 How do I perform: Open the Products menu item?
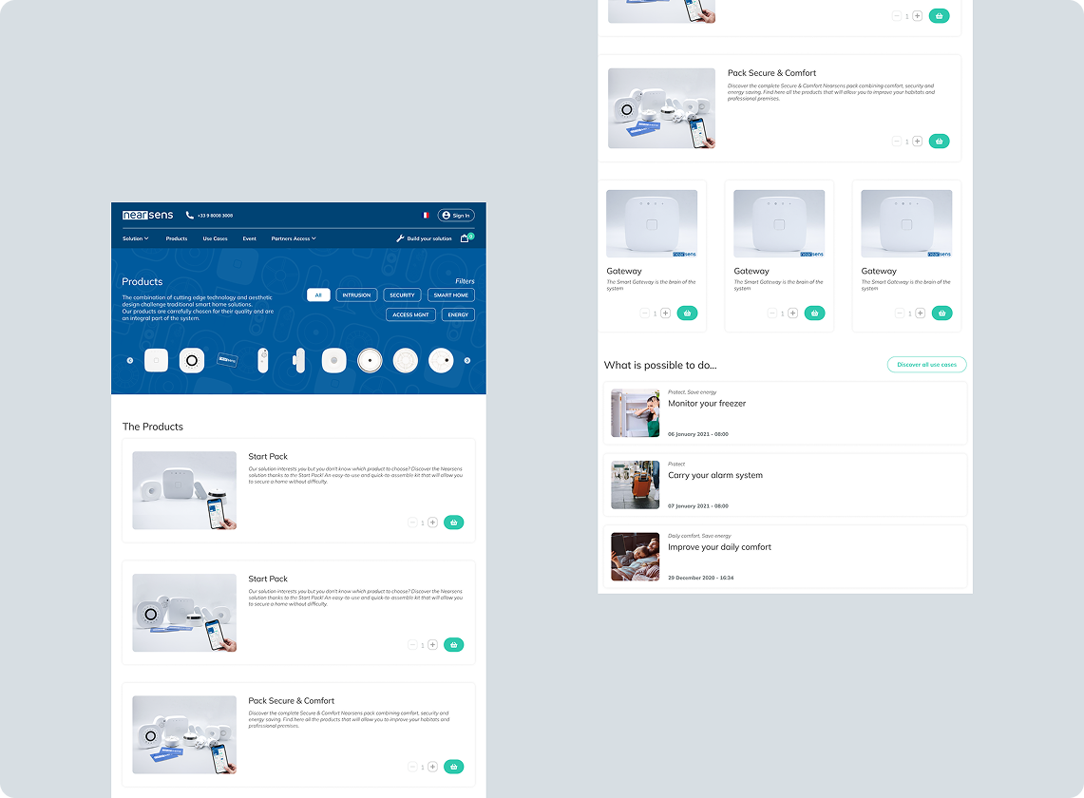pos(177,238)
